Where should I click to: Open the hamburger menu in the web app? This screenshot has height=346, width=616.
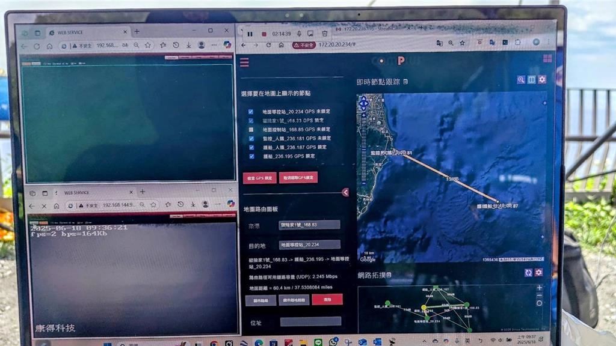[x=244, y=62]
